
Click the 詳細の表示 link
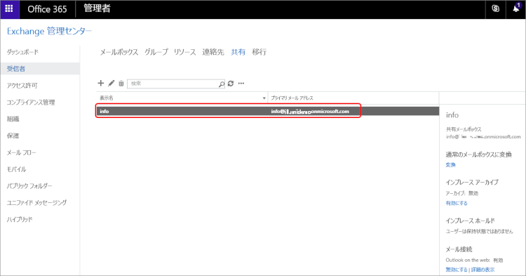[483, 270]
